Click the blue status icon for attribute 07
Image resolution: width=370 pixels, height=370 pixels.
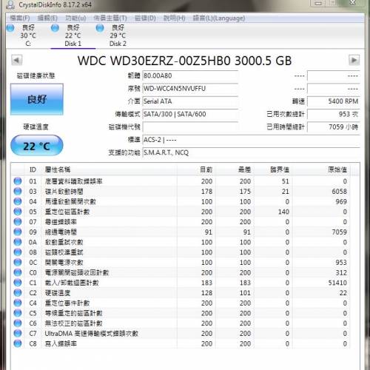tap(18, 222)
